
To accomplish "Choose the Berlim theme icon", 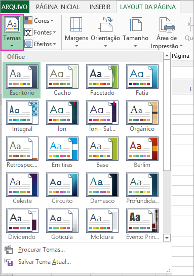I will pyautogui.click(x=142, y=149).
